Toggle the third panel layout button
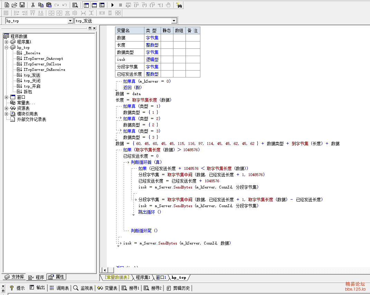The height and width of the screenshot is (295, 370). 102,5
